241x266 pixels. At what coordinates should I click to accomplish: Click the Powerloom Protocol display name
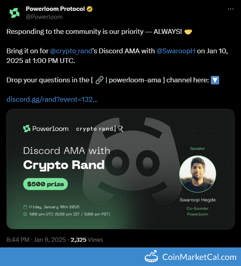tap(55, 9)
